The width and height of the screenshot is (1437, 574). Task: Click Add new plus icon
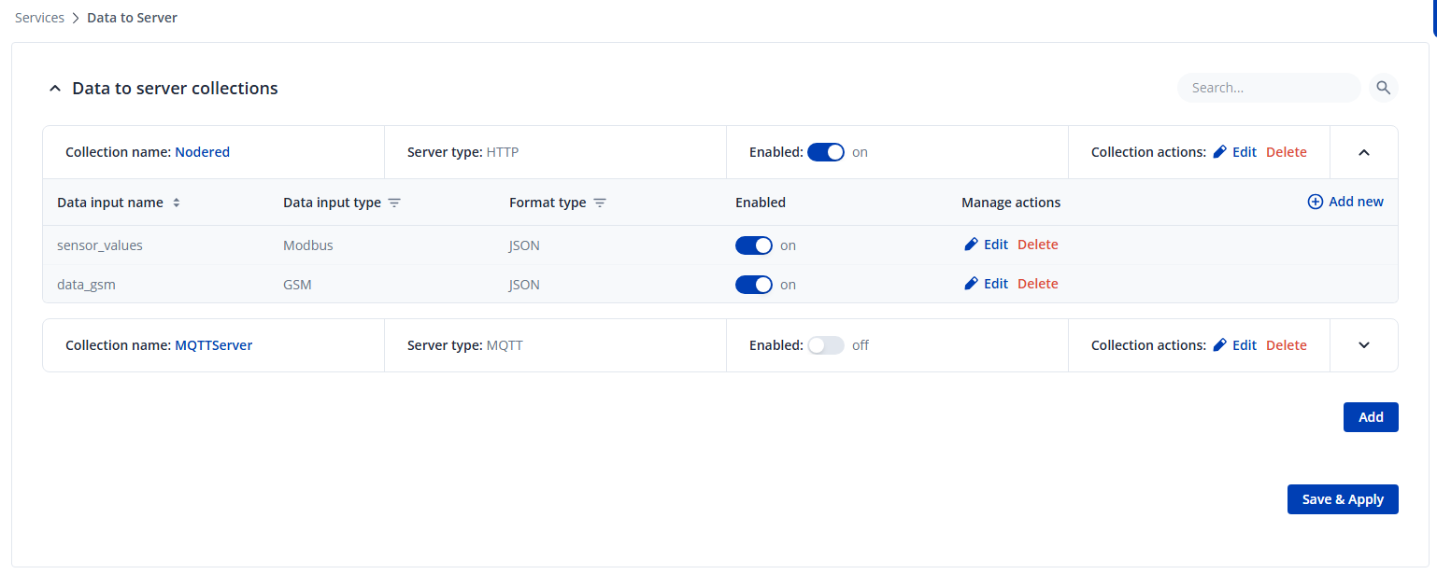[x=1315, y=202]
